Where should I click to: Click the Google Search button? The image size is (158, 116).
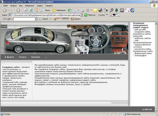coord(44,19)
